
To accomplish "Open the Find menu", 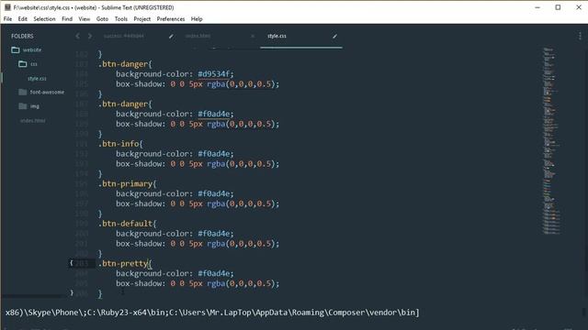I will (x=67, y=19).
